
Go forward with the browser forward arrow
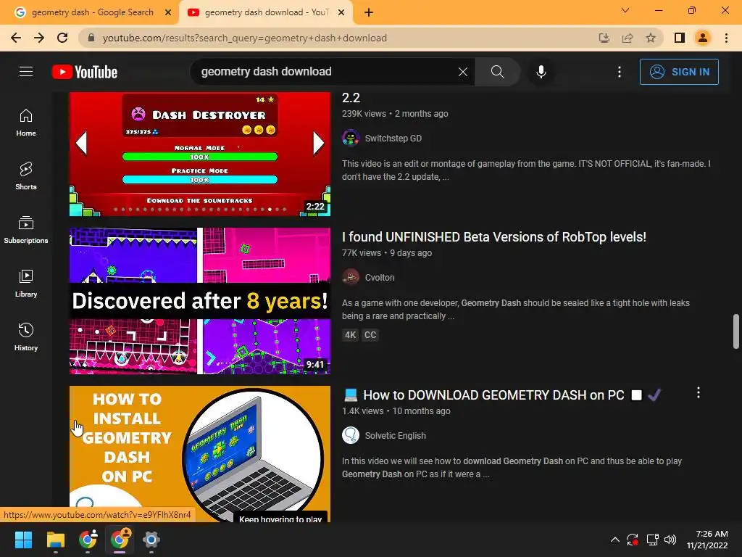coord(39,38)
